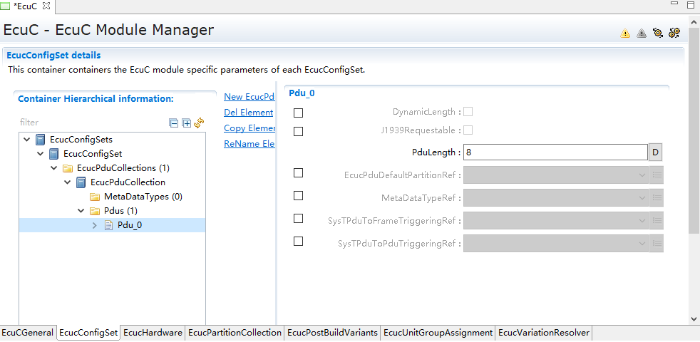This screenshot has width=700, height=342.
Task: Click the vertical scrollbar thumb
Action: [694, 142]
